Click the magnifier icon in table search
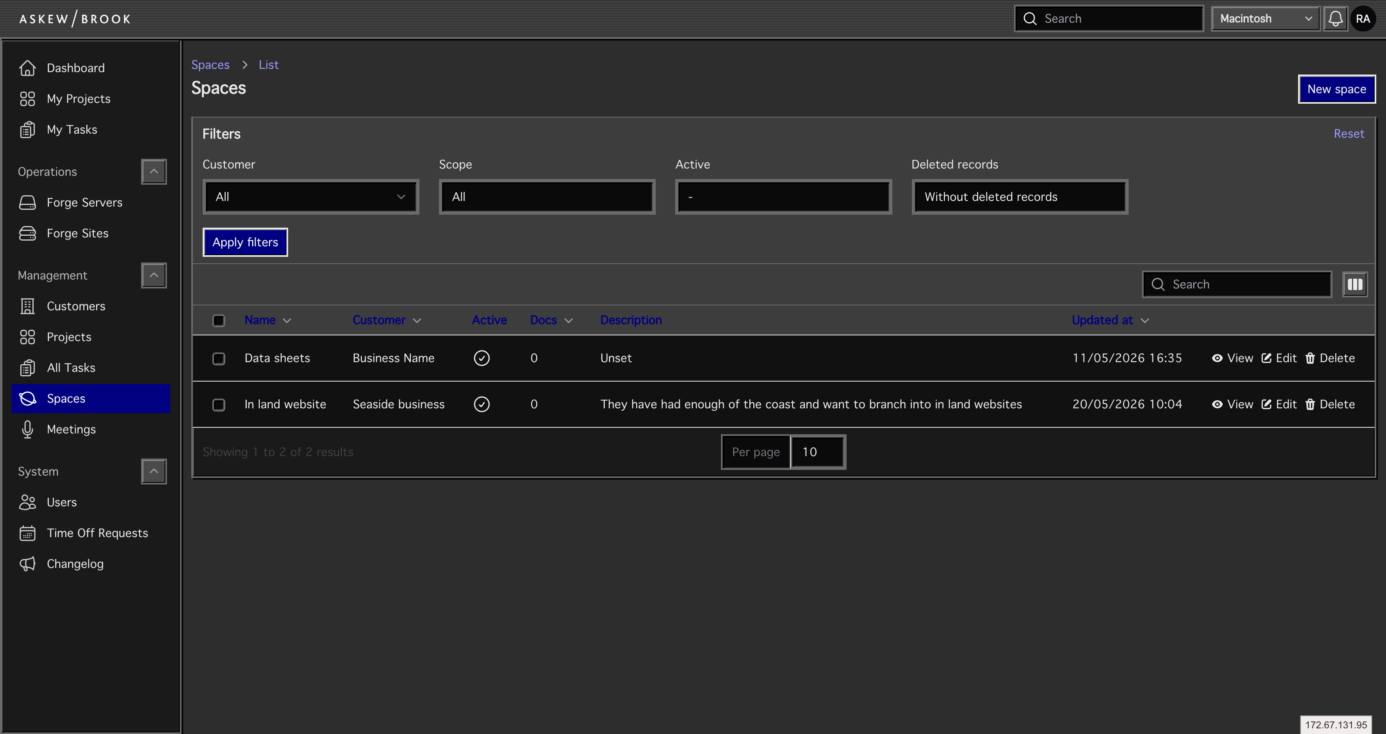The image size is (1386, 734). (1158, 284)
